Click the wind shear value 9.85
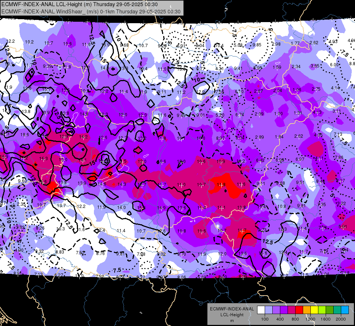Viewport: 355px width, 326px height. (257, 45)
